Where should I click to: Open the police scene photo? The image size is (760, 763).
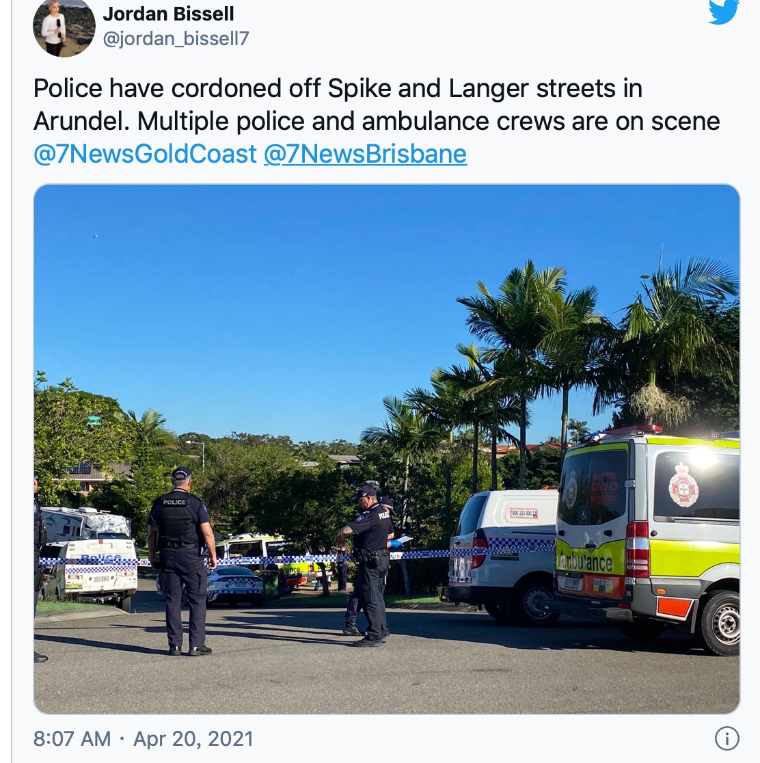coord(387,449)
